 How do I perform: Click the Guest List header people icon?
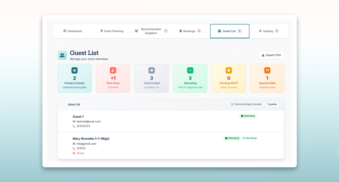tap(62, 55)
